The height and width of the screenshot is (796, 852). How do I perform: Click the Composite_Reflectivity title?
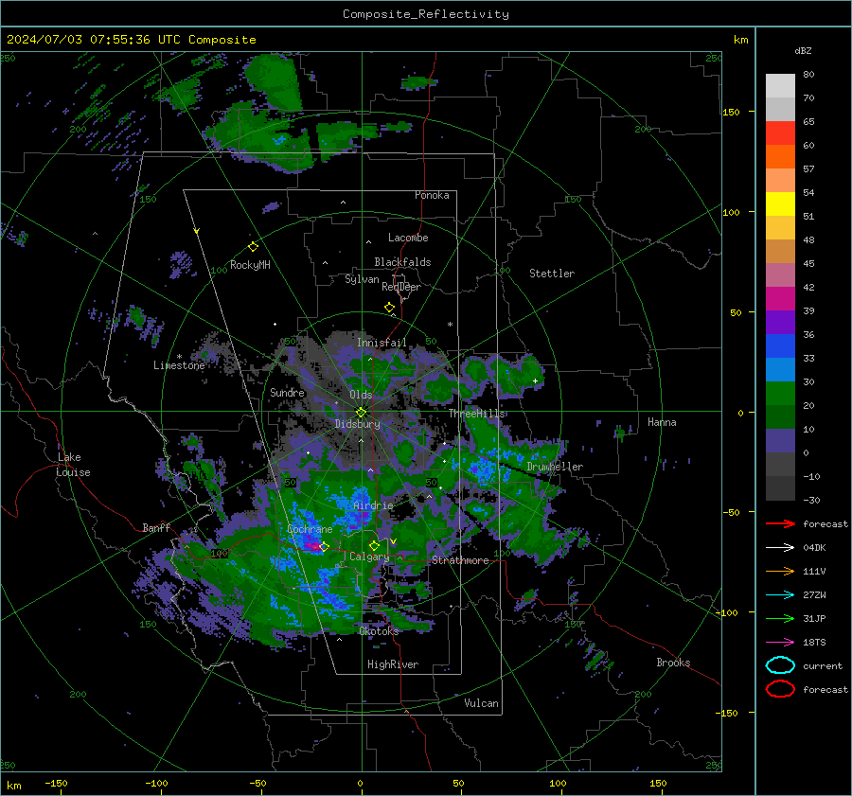(x=426, y=14)
